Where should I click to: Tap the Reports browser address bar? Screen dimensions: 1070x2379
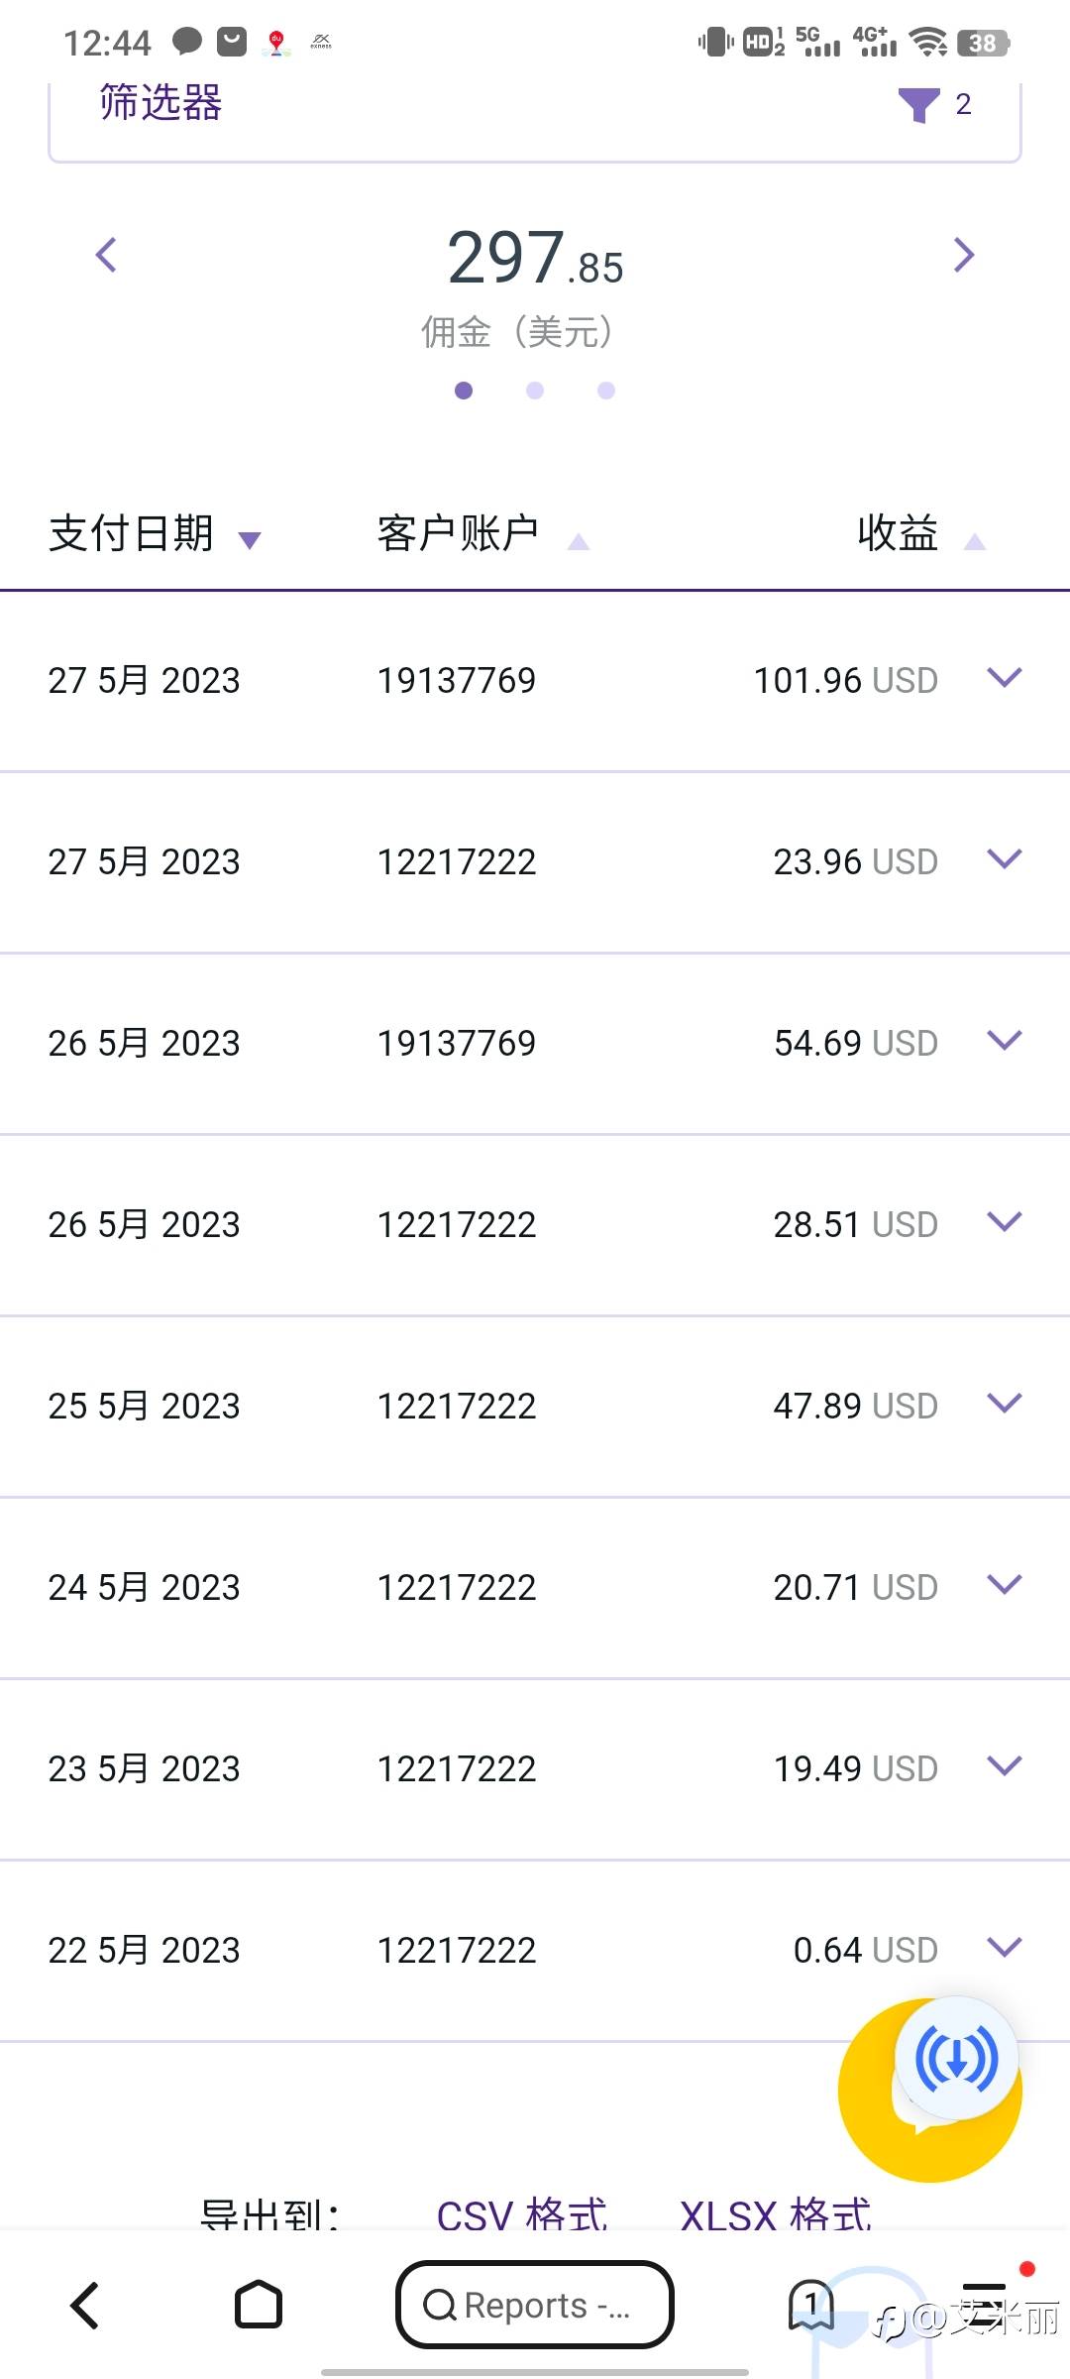coord(535,2304)
